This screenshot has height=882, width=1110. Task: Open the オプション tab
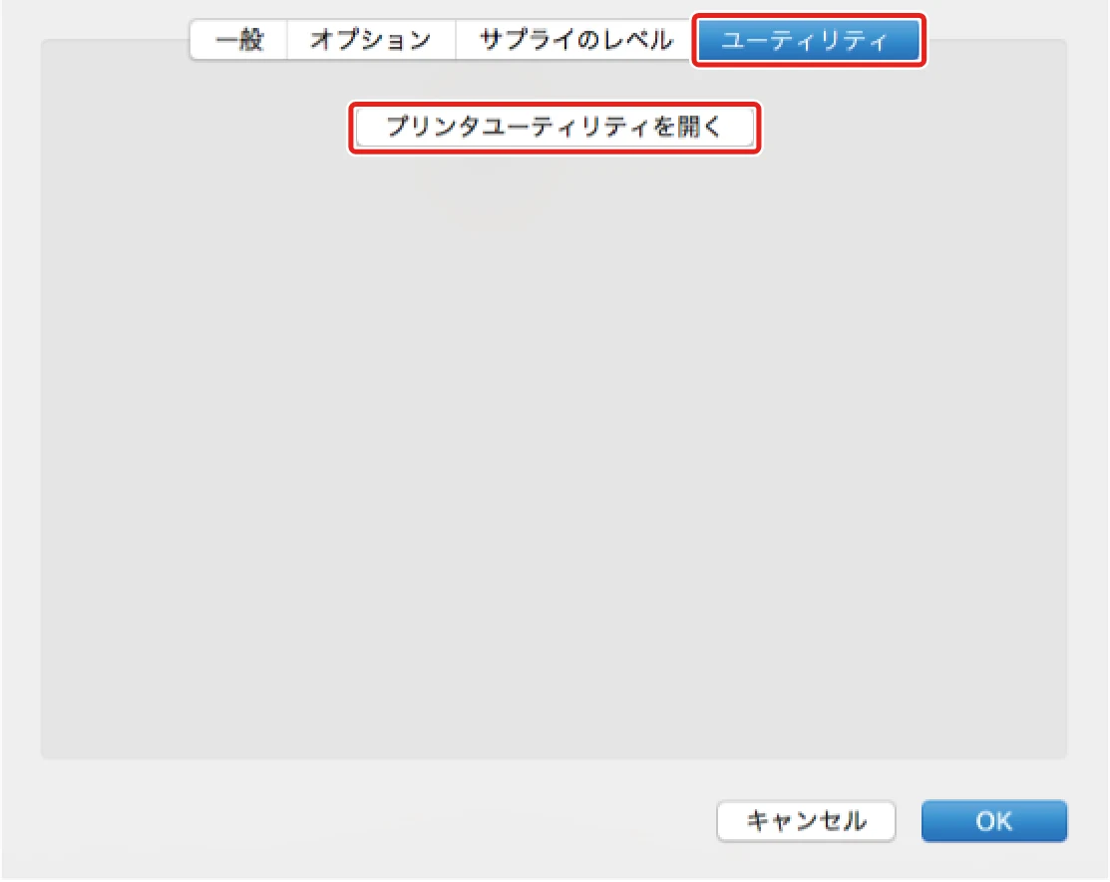coord(371,40)
